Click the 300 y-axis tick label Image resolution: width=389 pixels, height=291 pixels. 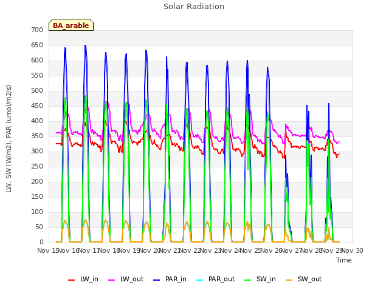37,151
